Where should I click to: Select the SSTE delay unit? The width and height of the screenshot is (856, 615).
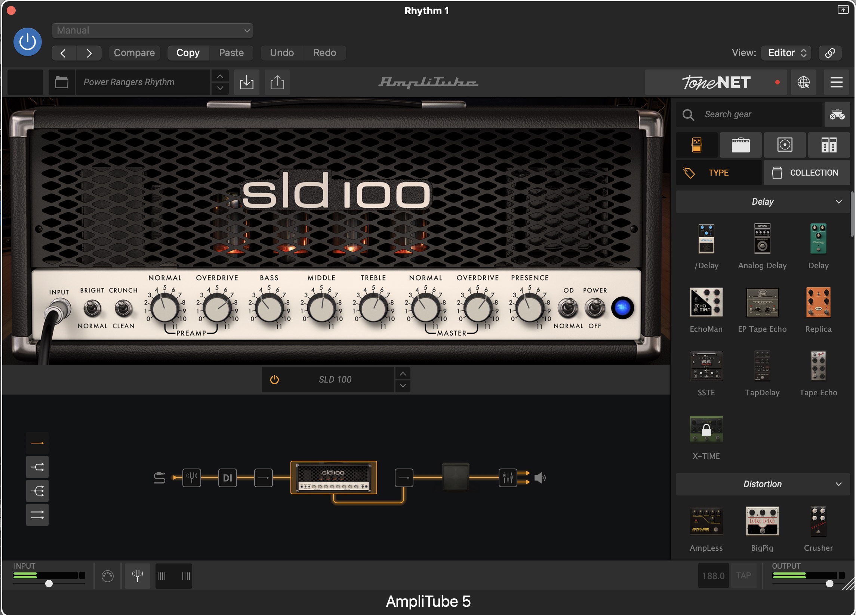click(x=706, y=366)
